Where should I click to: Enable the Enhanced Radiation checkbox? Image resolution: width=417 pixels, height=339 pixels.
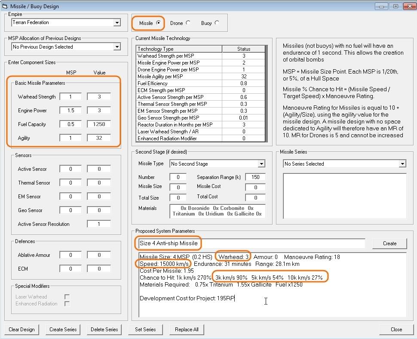(x=67, y=304)
